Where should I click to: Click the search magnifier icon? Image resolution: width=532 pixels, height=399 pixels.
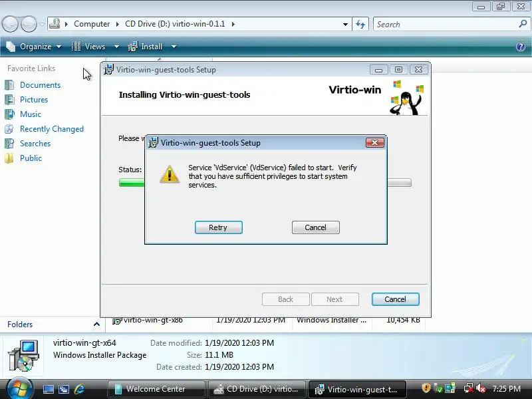[523, 24]
